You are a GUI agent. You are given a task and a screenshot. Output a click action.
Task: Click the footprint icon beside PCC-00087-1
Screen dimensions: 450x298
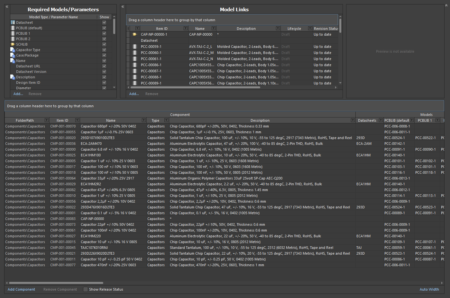[135, 71]
